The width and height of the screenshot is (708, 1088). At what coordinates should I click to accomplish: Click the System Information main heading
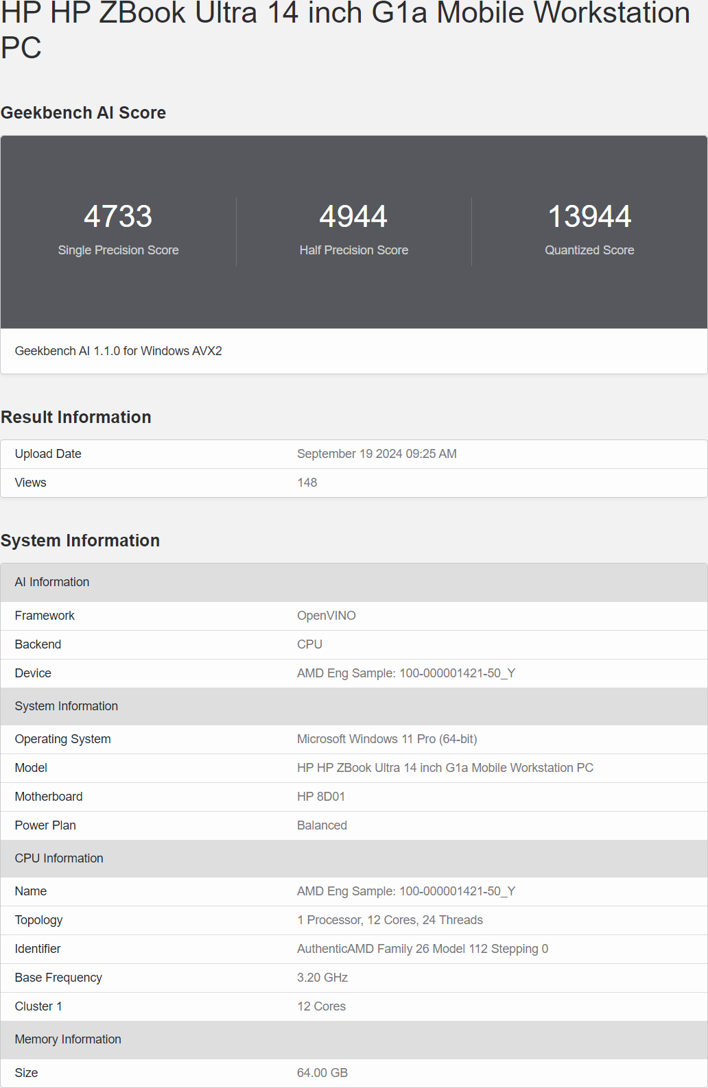[80, 540]
